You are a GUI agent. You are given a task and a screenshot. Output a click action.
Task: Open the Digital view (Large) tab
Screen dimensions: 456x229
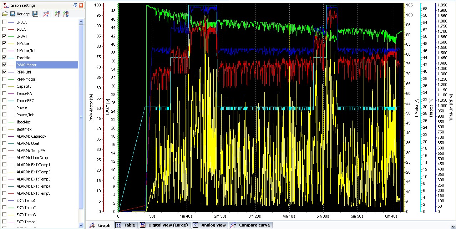[x=164, y=225]
